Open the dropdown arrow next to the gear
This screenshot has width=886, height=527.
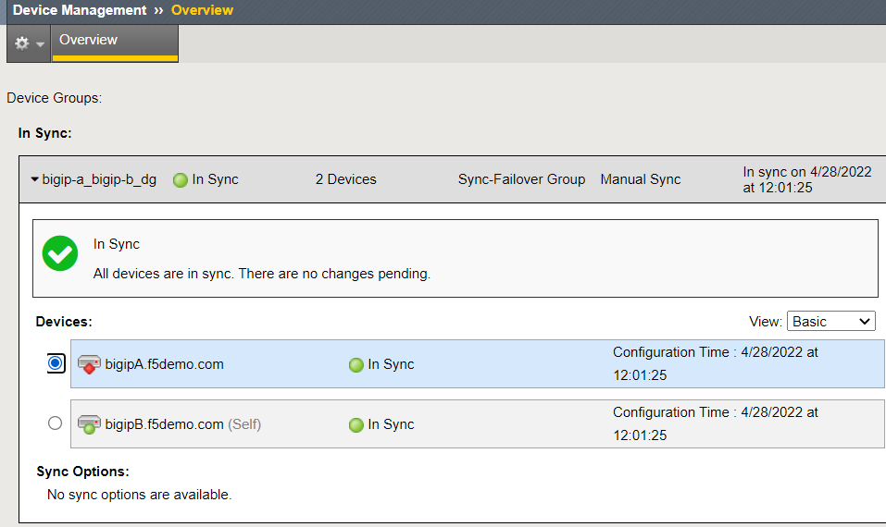click(40, 44)
